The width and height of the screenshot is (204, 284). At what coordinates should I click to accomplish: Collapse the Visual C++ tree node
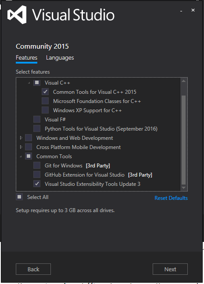tap(29, 83)
